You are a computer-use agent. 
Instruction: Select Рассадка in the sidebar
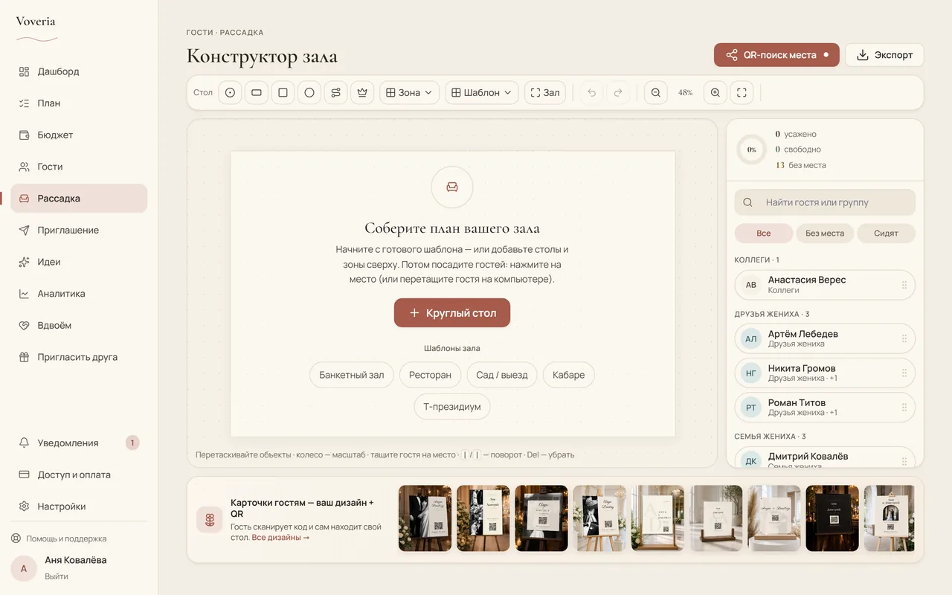(x=79, y=199)
